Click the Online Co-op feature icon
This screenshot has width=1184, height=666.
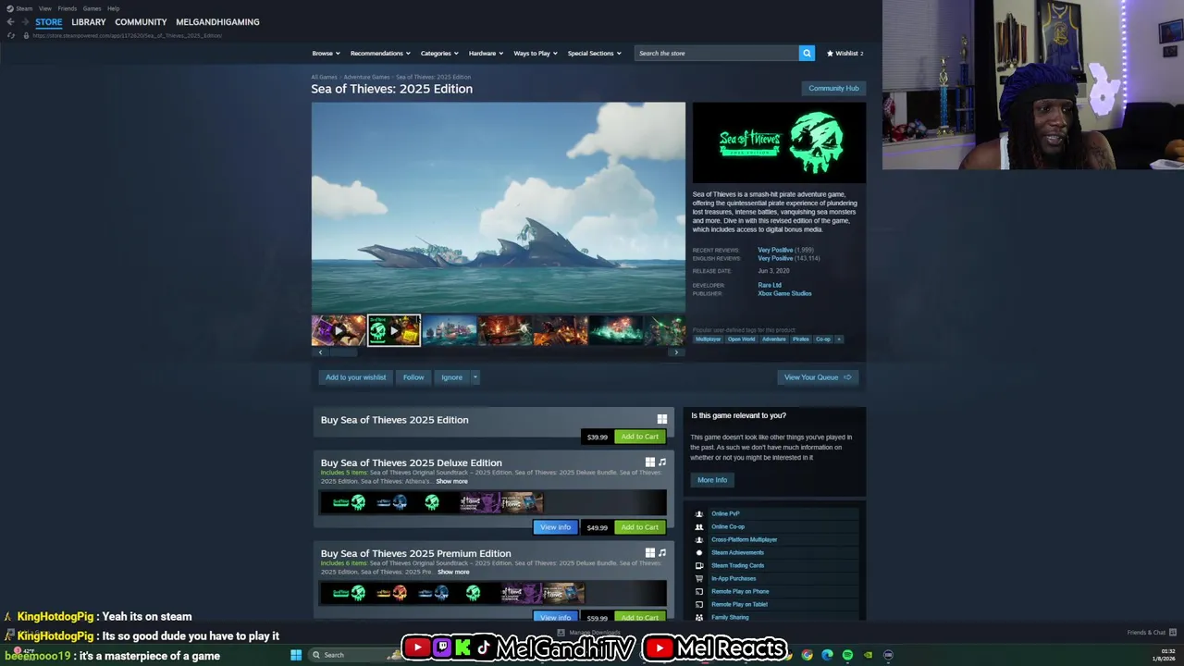click(x=699, y=526)
